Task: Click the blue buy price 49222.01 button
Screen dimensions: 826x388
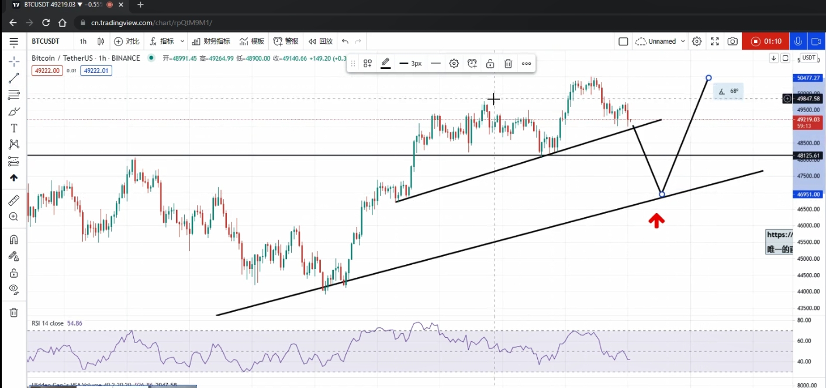Action: [96, 71]
